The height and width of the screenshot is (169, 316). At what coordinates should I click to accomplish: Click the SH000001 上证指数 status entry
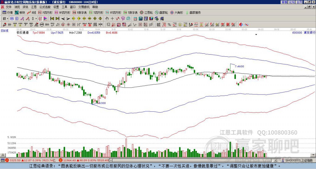[x=299, y=160]
